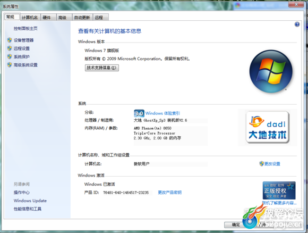The height and width of the screenshot is (233, 308).
Task: Click the text Windows 7 旗舰版
Action: (x=102, y=51)
